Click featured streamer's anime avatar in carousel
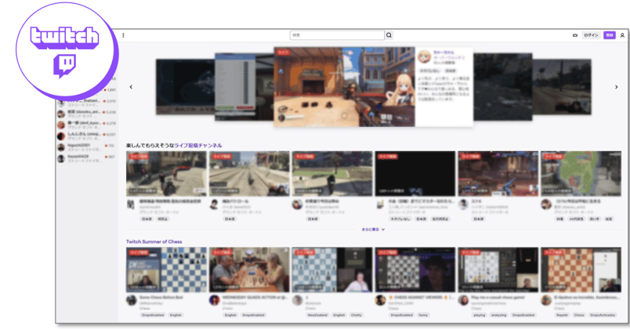 (x=424, y=57)
